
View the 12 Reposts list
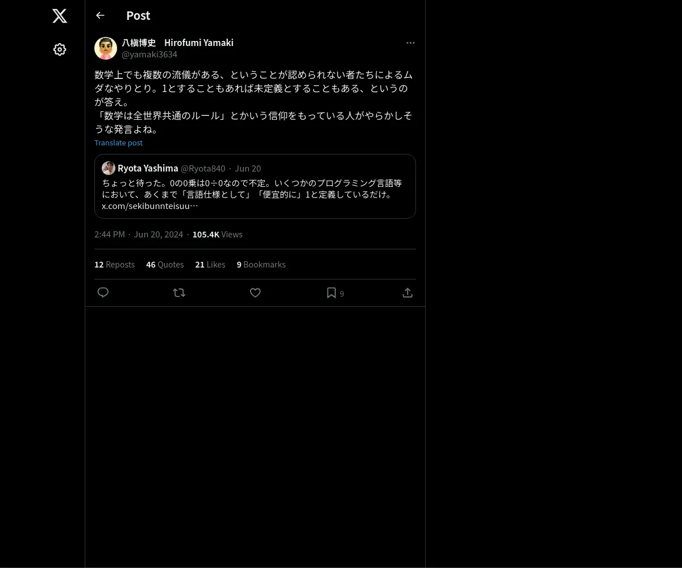click(114, 265)
